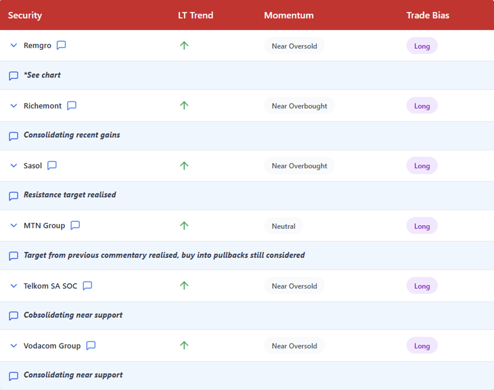494x390 pixels.
Task: Click the 'Resistance target realised' commentary text
Action: click(70, 195)
